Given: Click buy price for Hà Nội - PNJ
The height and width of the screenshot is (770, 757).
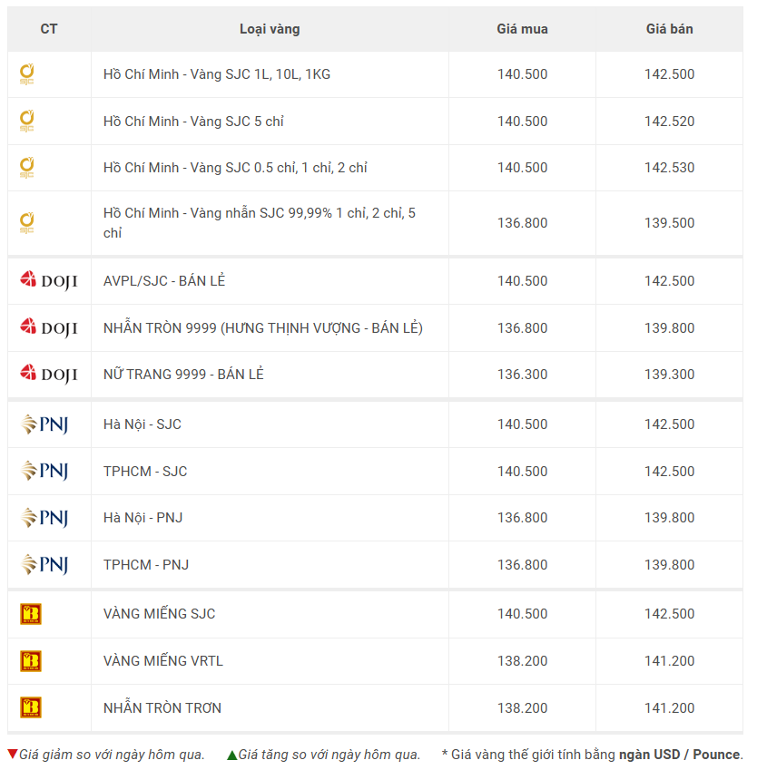Looking at the screenshot, I should coord(522,518).
